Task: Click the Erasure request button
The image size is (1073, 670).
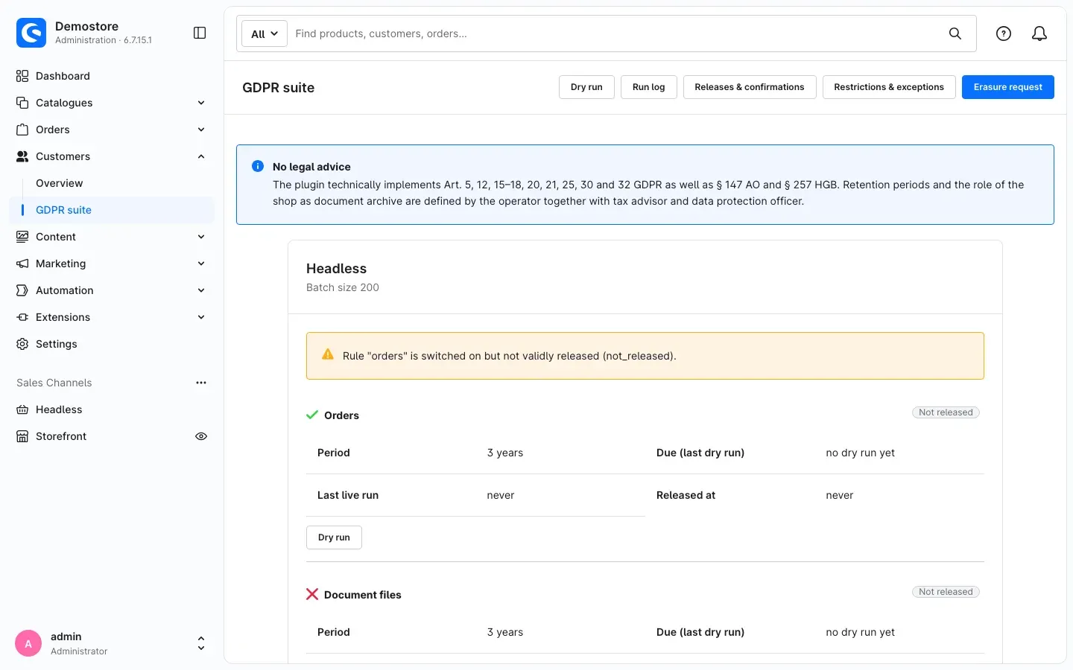Action: tap(1007, 87)
